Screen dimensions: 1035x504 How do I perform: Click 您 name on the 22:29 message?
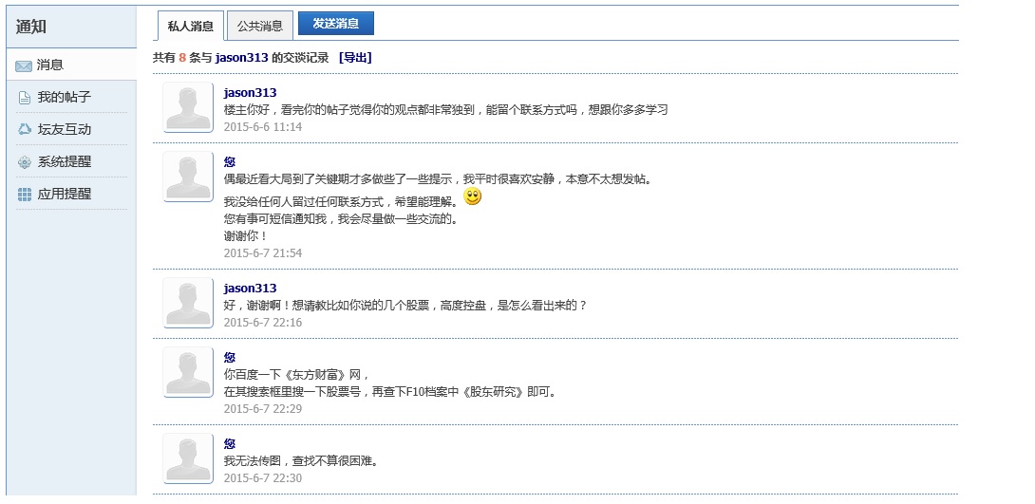coord(230,358)
